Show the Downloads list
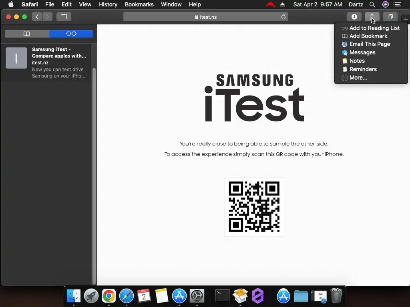 [x=354, y=17]
